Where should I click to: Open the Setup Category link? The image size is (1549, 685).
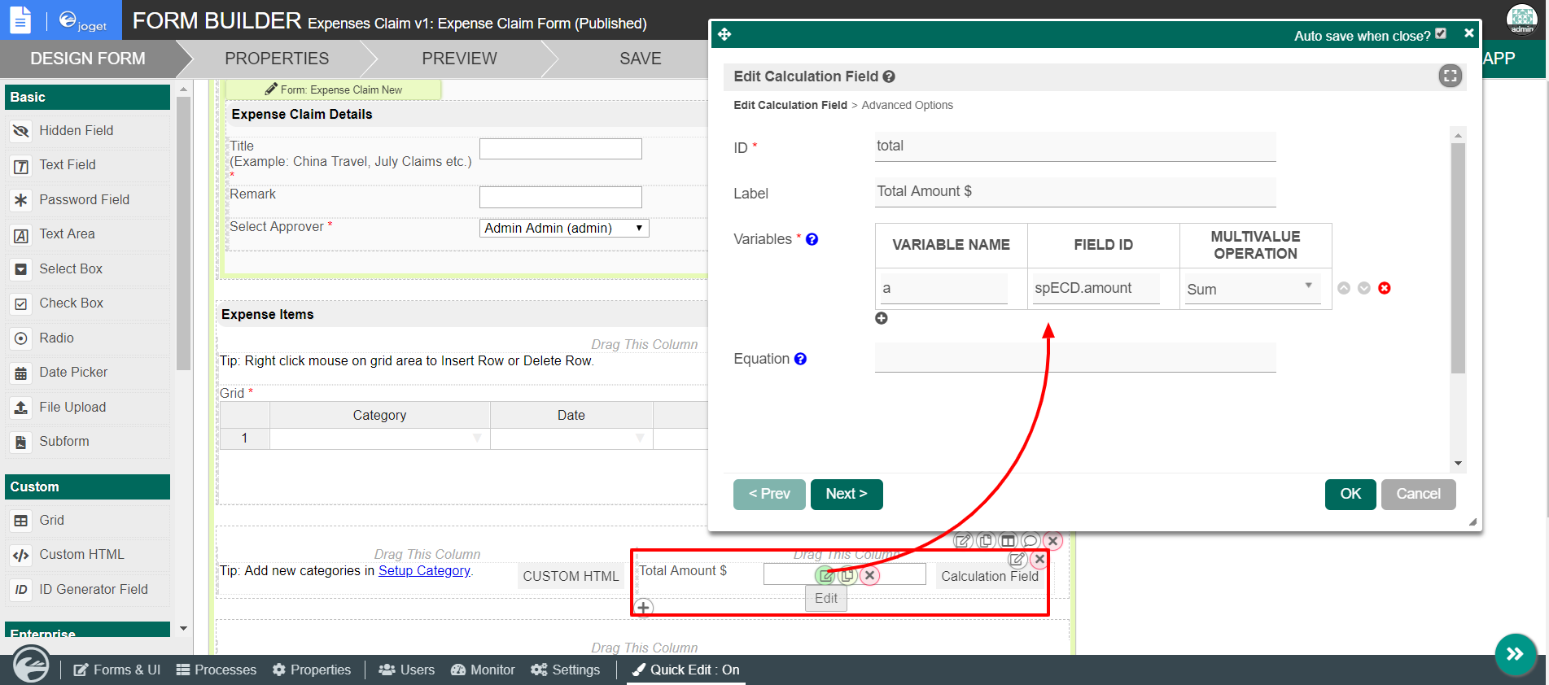point(424,570)
